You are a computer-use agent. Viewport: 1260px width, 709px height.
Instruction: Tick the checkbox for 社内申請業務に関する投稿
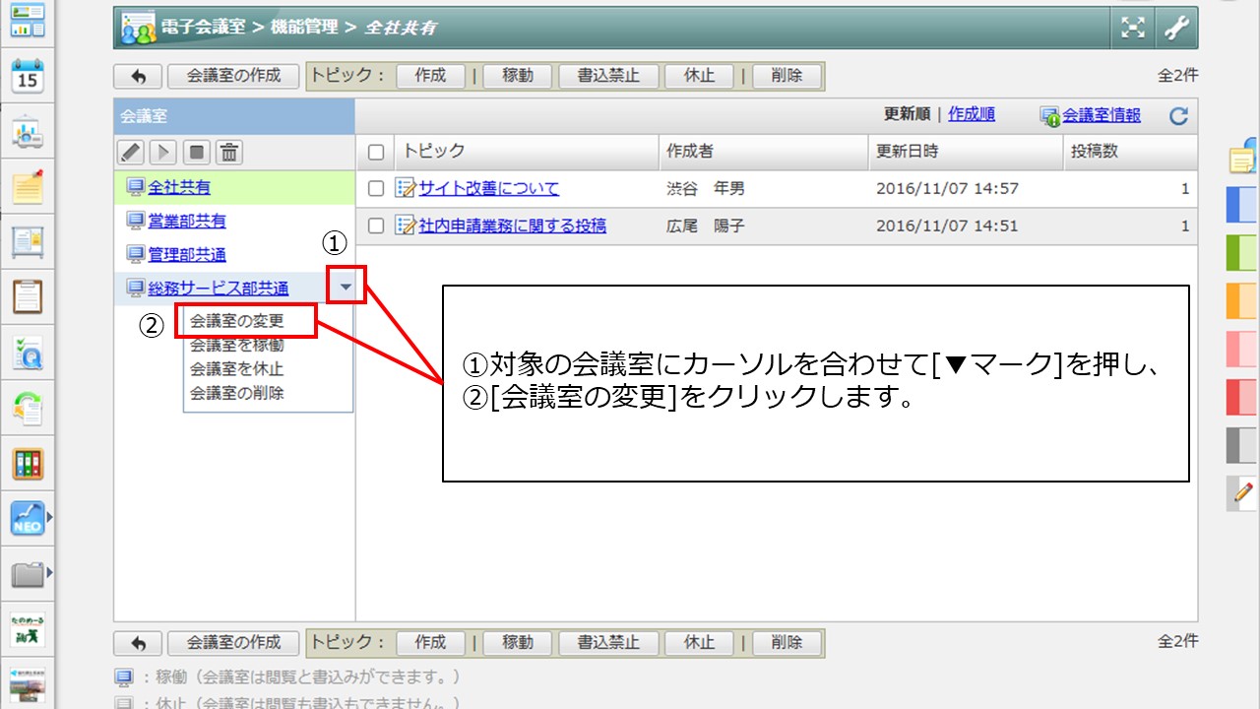[375, 226]
